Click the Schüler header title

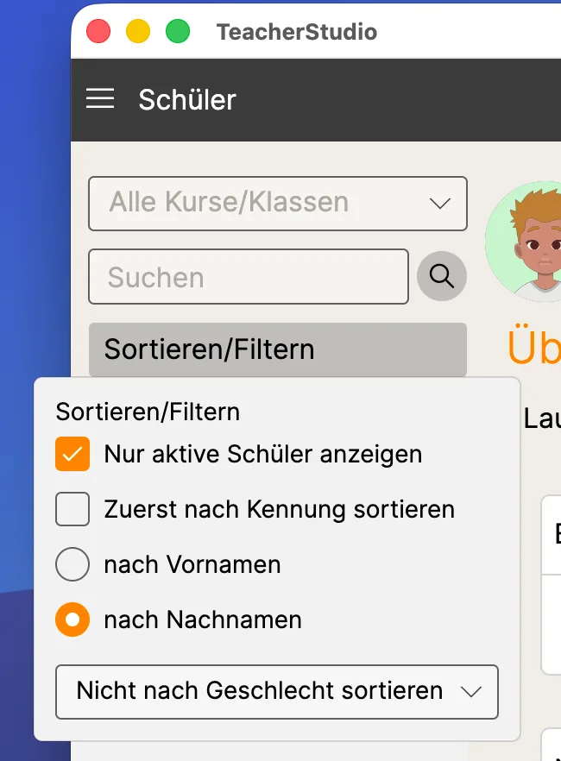pyautogui.click(x=187, y=99)
